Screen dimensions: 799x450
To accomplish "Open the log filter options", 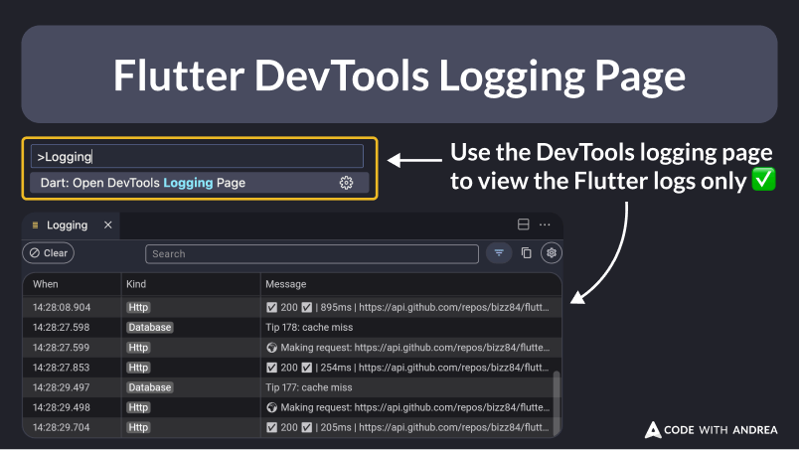I will pos(499,252).
